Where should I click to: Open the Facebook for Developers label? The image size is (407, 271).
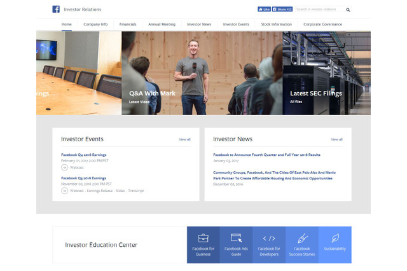[x=269, y=251]
